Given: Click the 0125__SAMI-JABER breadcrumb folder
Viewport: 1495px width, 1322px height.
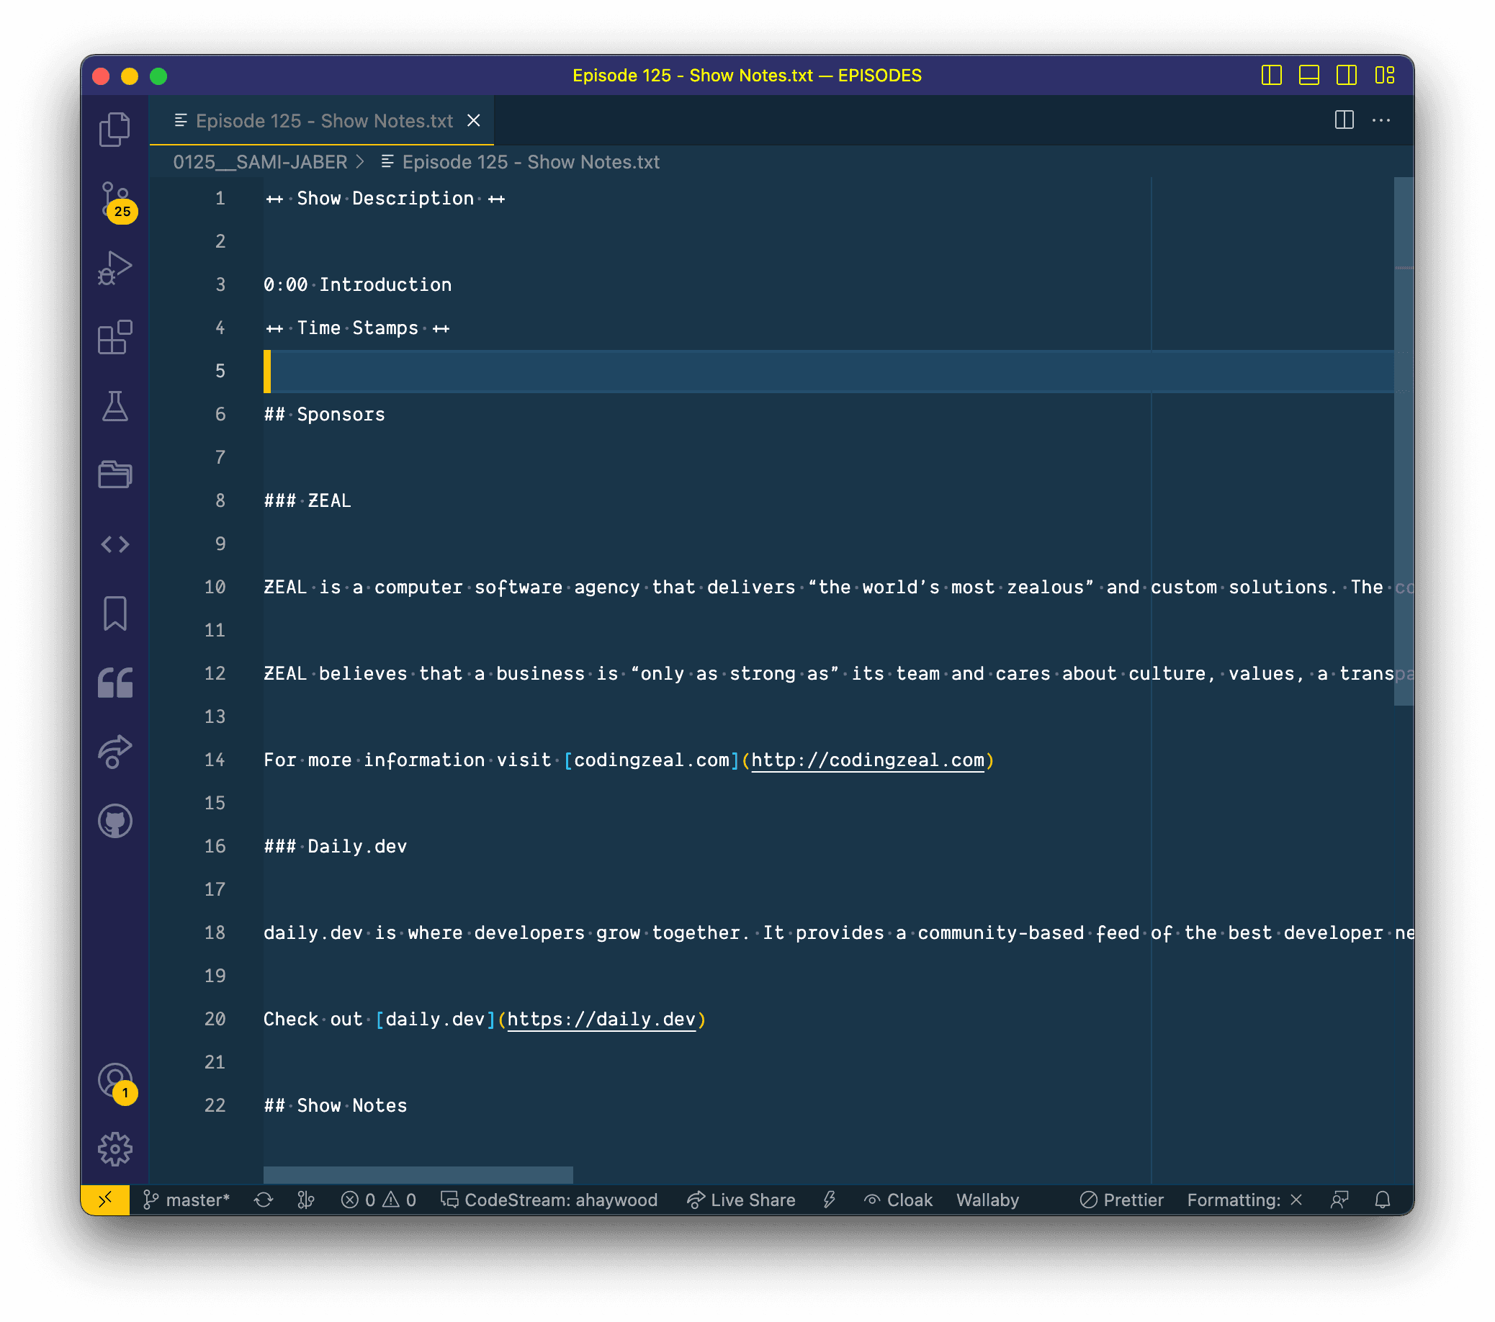Looking at the screenshot, I should (x=261, y=161).
